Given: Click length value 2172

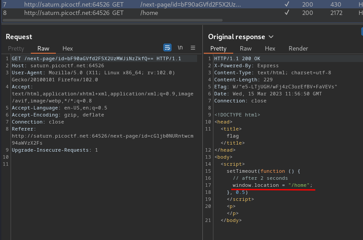Looking at the screenshot, I should coord(336,13).
